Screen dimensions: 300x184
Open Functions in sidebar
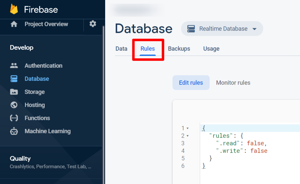pyautogui.click(x=37, y=118)
